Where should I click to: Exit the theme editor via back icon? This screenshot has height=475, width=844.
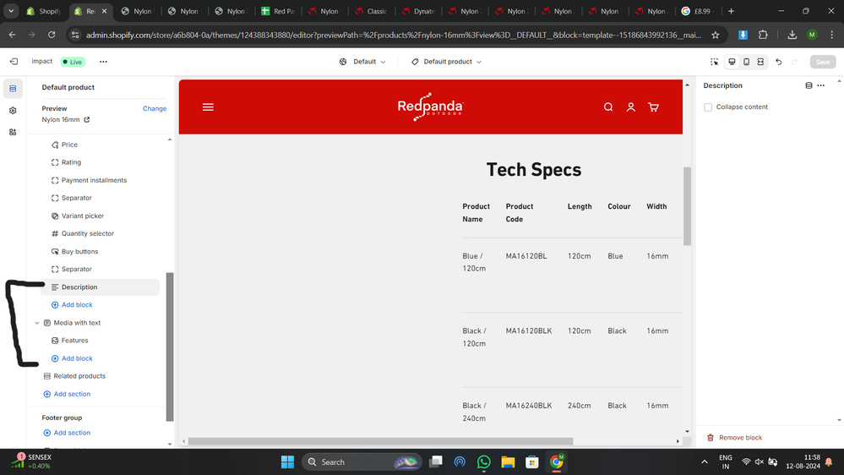click(x=14, y=62)
